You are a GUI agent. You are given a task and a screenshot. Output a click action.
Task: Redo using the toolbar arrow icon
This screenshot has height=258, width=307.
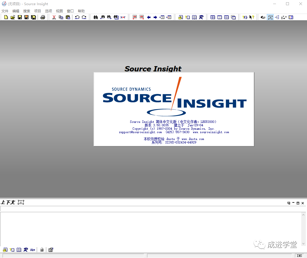pyautogui.click(x=84, y=17)
